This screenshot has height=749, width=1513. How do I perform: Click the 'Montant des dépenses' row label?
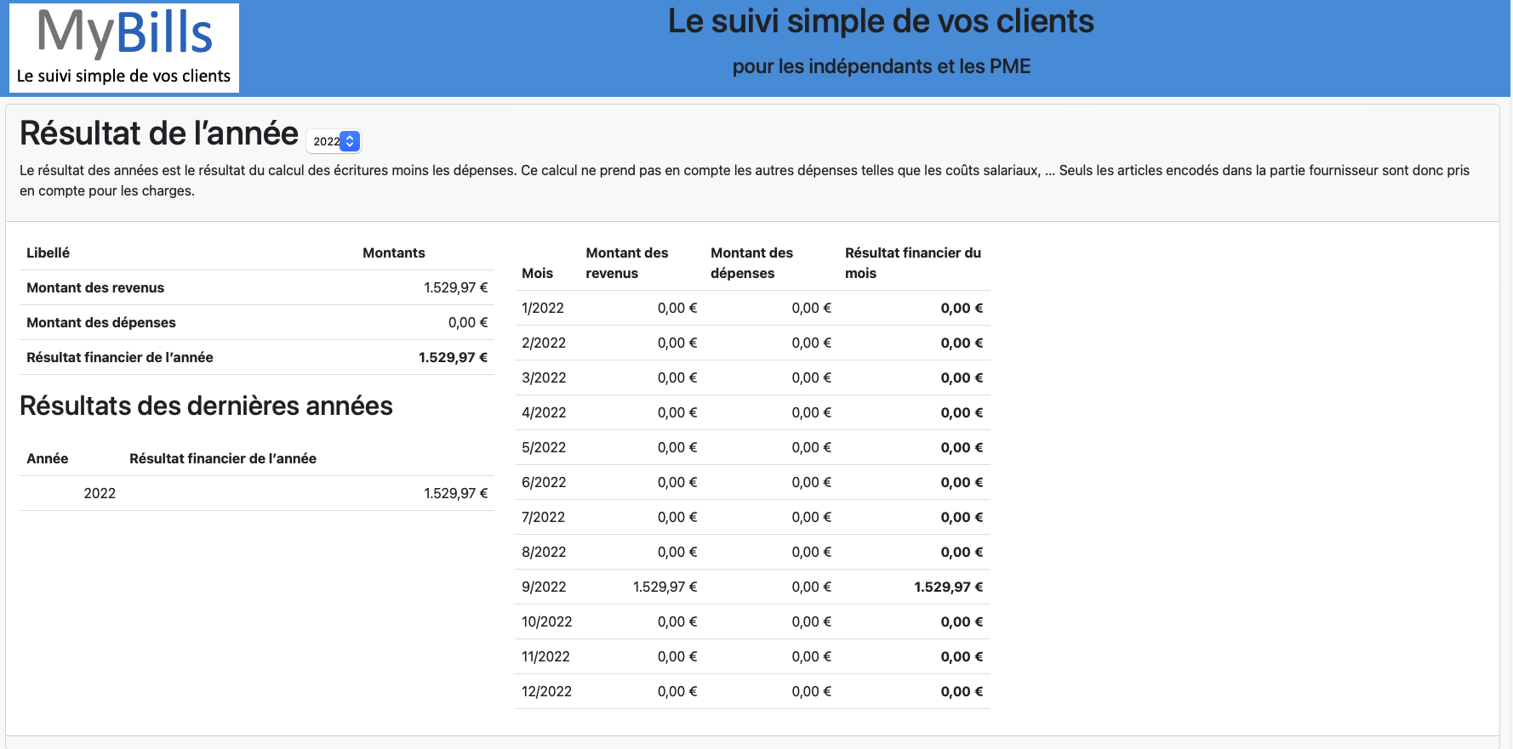coord(101,322)
